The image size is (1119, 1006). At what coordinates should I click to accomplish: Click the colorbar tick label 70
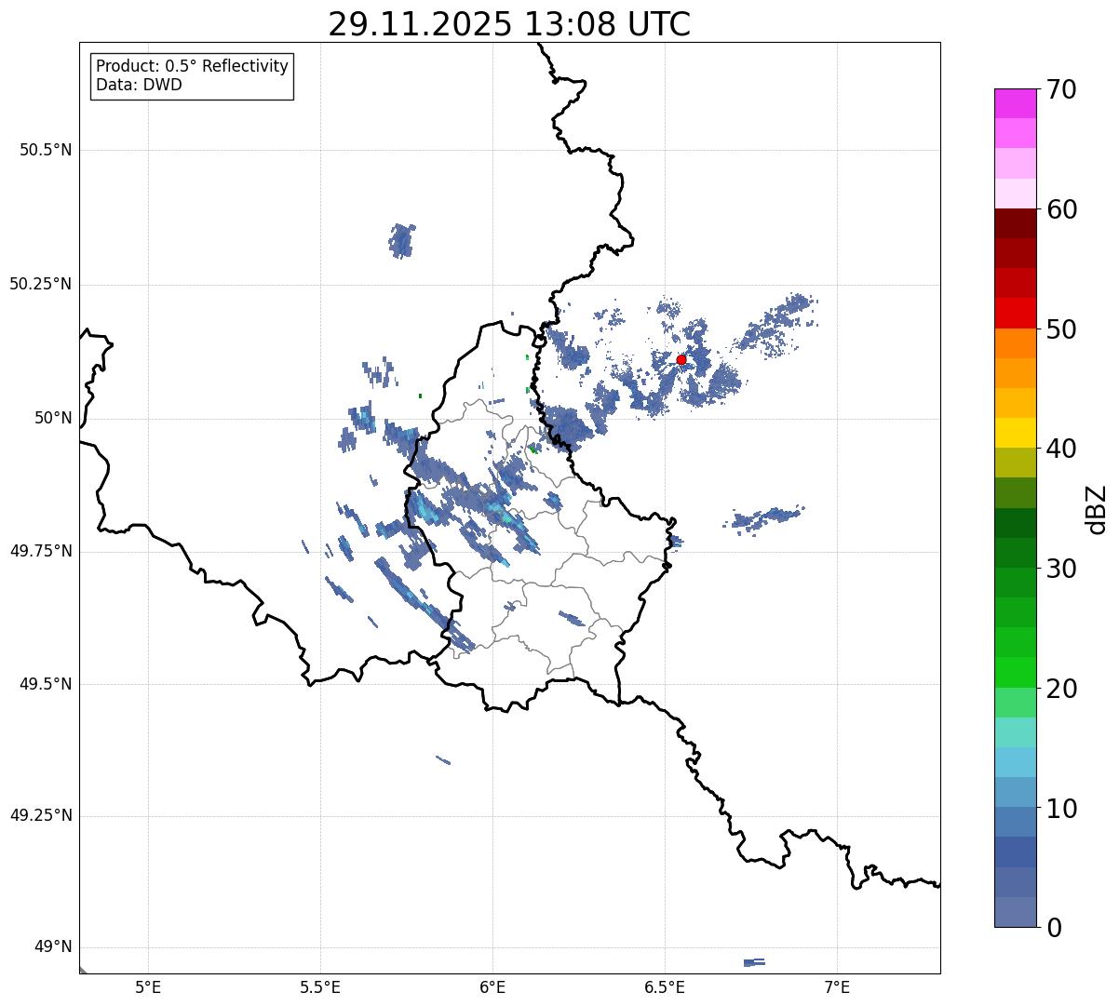pyautogui.click(x=1062, y=89)
